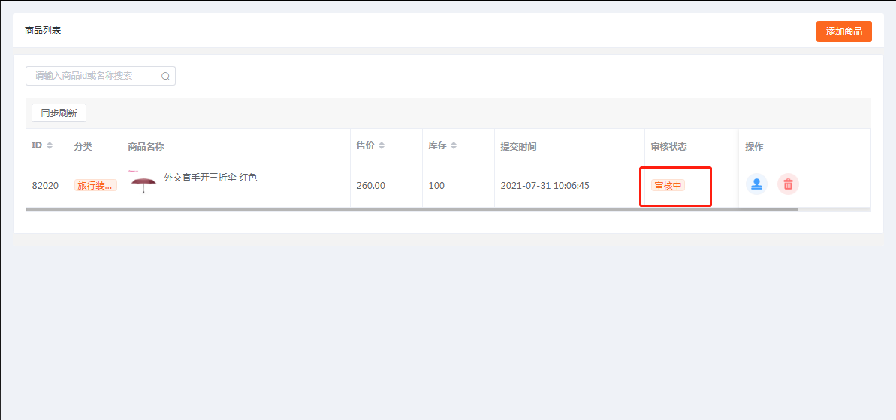Click the 商品名称 column header
The height and width of the screenshot is (420, 896).
(146, 147)
